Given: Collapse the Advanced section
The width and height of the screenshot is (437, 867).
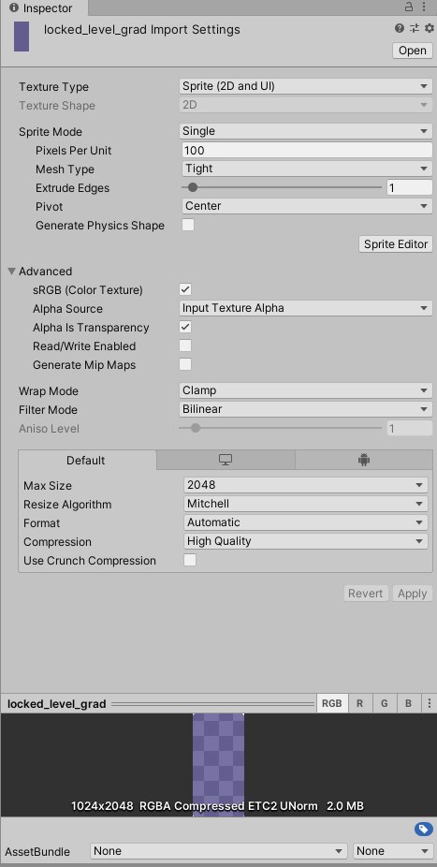Looking at the screenshot, I should 11,272.
